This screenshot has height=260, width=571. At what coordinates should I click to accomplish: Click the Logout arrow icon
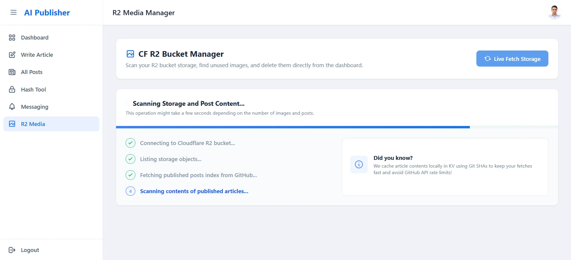12,250
